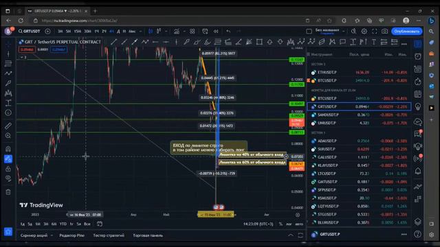Select the arrow up marker tool
This screenshot has width=440, height=247.
click(269, 42)
